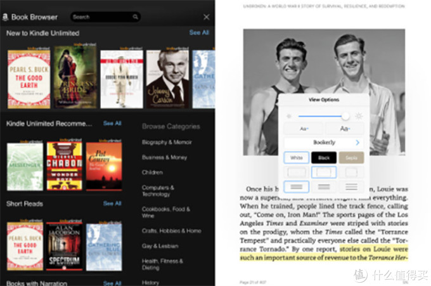Screen dimensions: 431x286
Task: Open the Bookerly font chooser
Action: click(x=324, y=143)
